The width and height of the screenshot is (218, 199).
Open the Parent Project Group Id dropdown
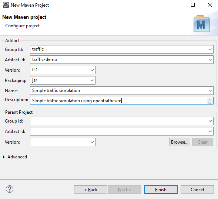point(210,121)
